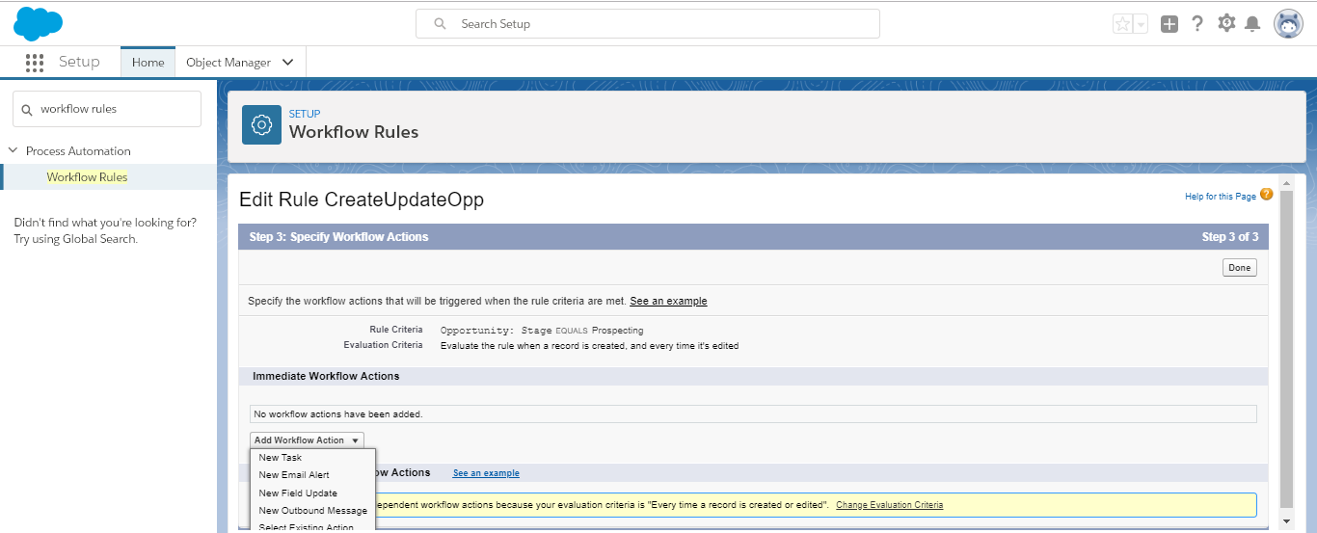Choose New Email Alert from menu

(x=294, y=475)
